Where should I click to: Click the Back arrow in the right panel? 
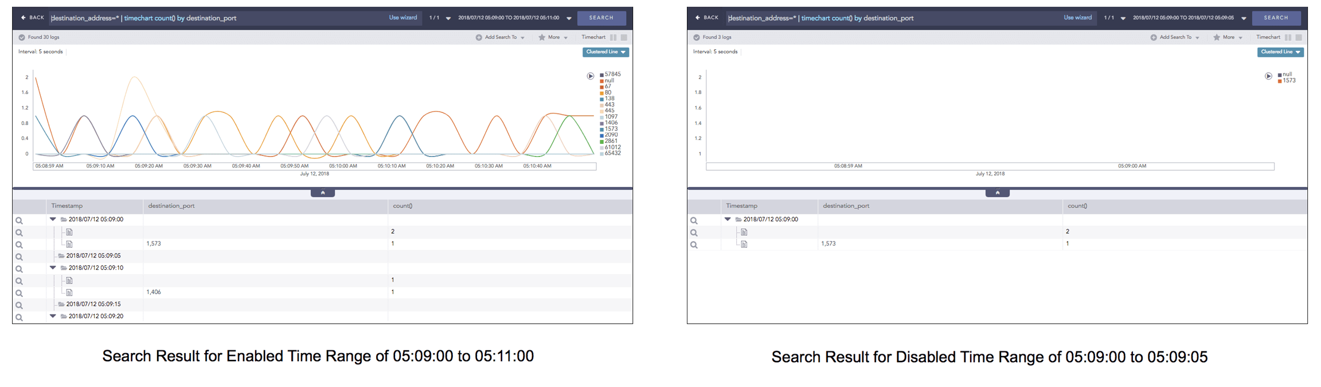coord(698,18)
